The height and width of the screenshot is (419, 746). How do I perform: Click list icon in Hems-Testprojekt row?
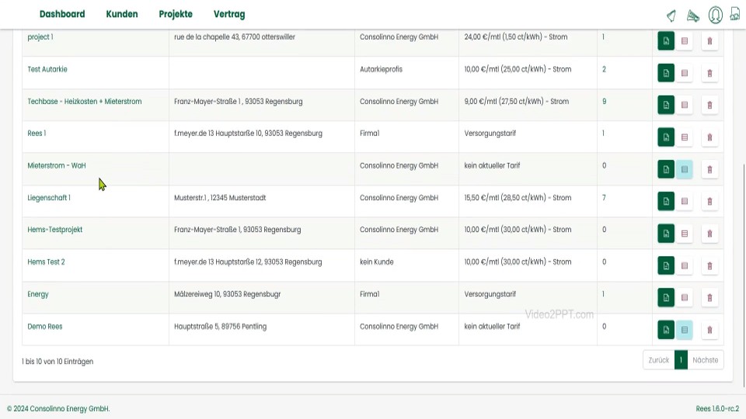pos(684,234)
